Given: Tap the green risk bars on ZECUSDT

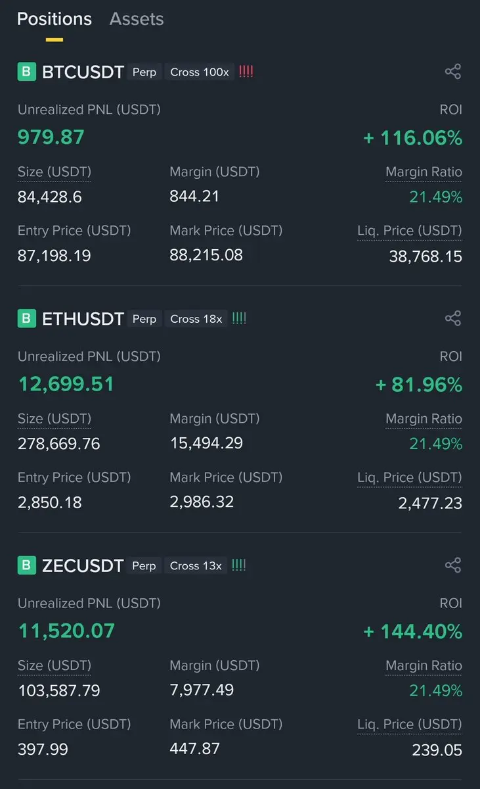Looking at the screenshot, I should point(239,565).
